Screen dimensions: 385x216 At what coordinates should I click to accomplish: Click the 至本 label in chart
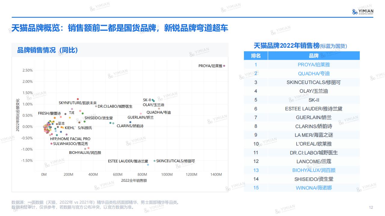pyautogui.click(x=61, y=123)
